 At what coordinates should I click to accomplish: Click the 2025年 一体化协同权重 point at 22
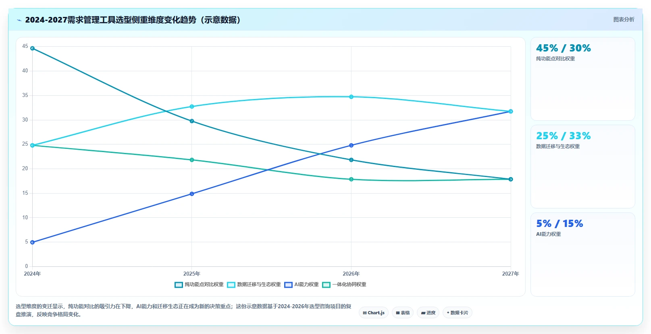(x=192, y=160)
